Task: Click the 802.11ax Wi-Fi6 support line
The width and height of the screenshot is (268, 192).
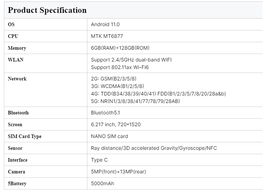Action: point(120,67)
